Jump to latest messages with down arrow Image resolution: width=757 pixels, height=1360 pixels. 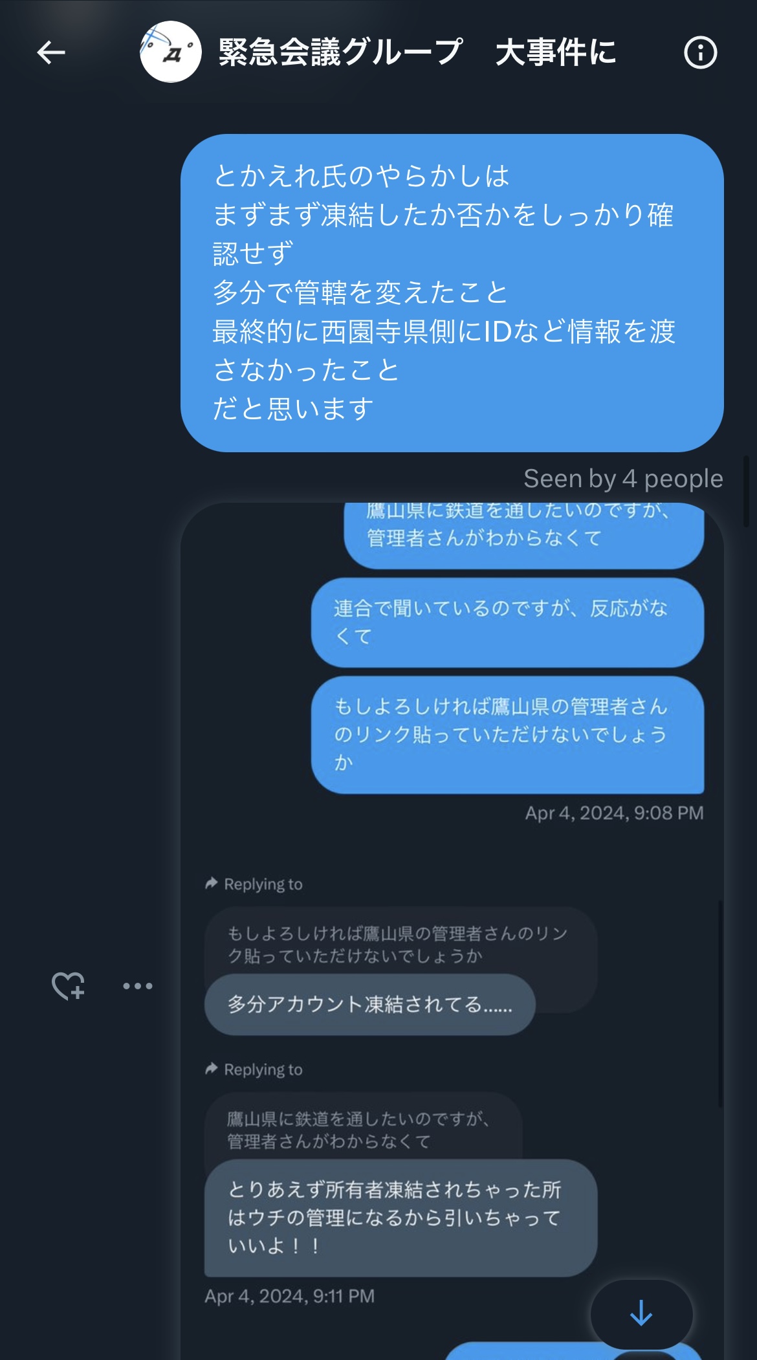click(641, 1313)
